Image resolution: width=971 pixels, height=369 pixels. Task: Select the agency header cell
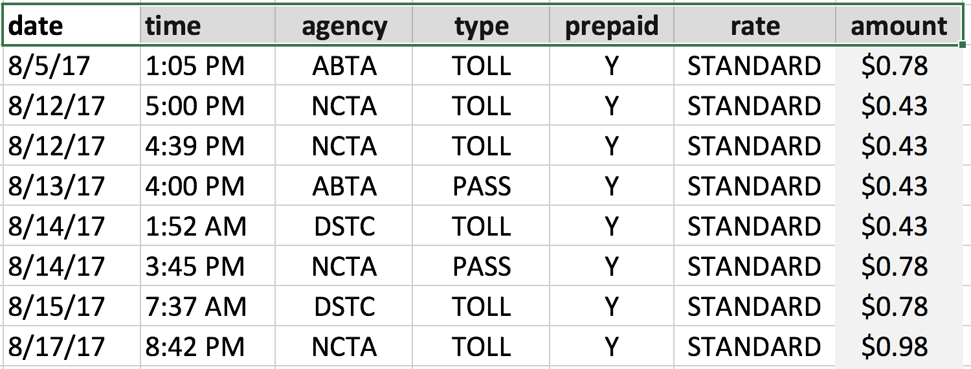344,27
